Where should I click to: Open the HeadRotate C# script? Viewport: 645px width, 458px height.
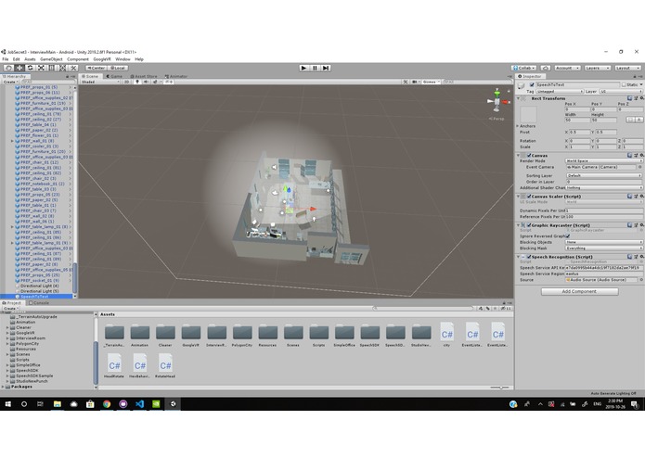tap(114, 365)
